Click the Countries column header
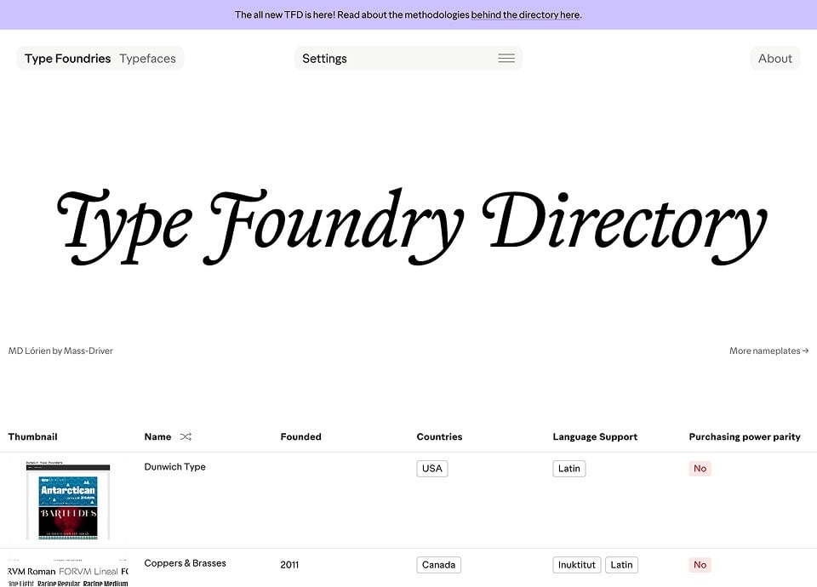This screenshot has width=817, height=587. (x=439, y=436)
